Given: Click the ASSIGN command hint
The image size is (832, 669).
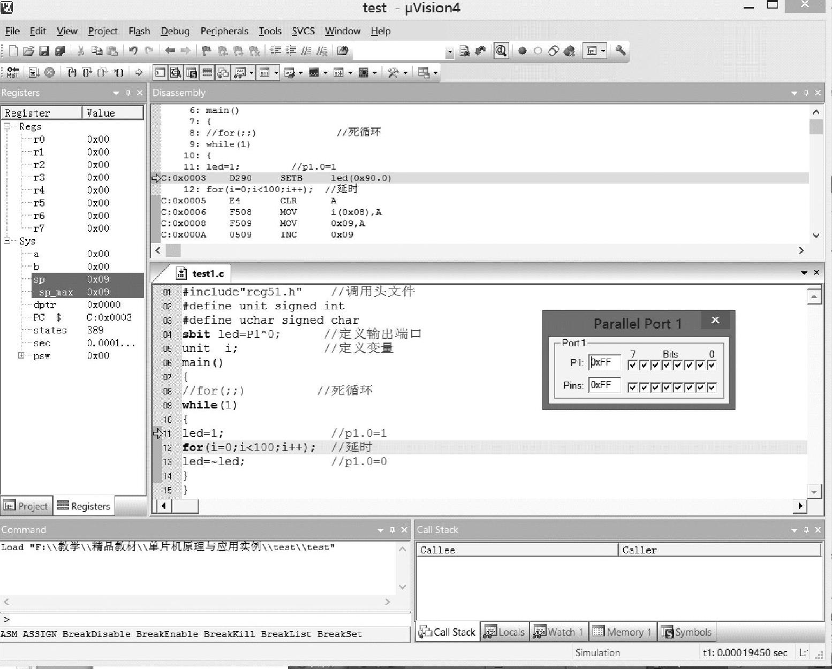Looking at the screenshot, I should [40, 634].
